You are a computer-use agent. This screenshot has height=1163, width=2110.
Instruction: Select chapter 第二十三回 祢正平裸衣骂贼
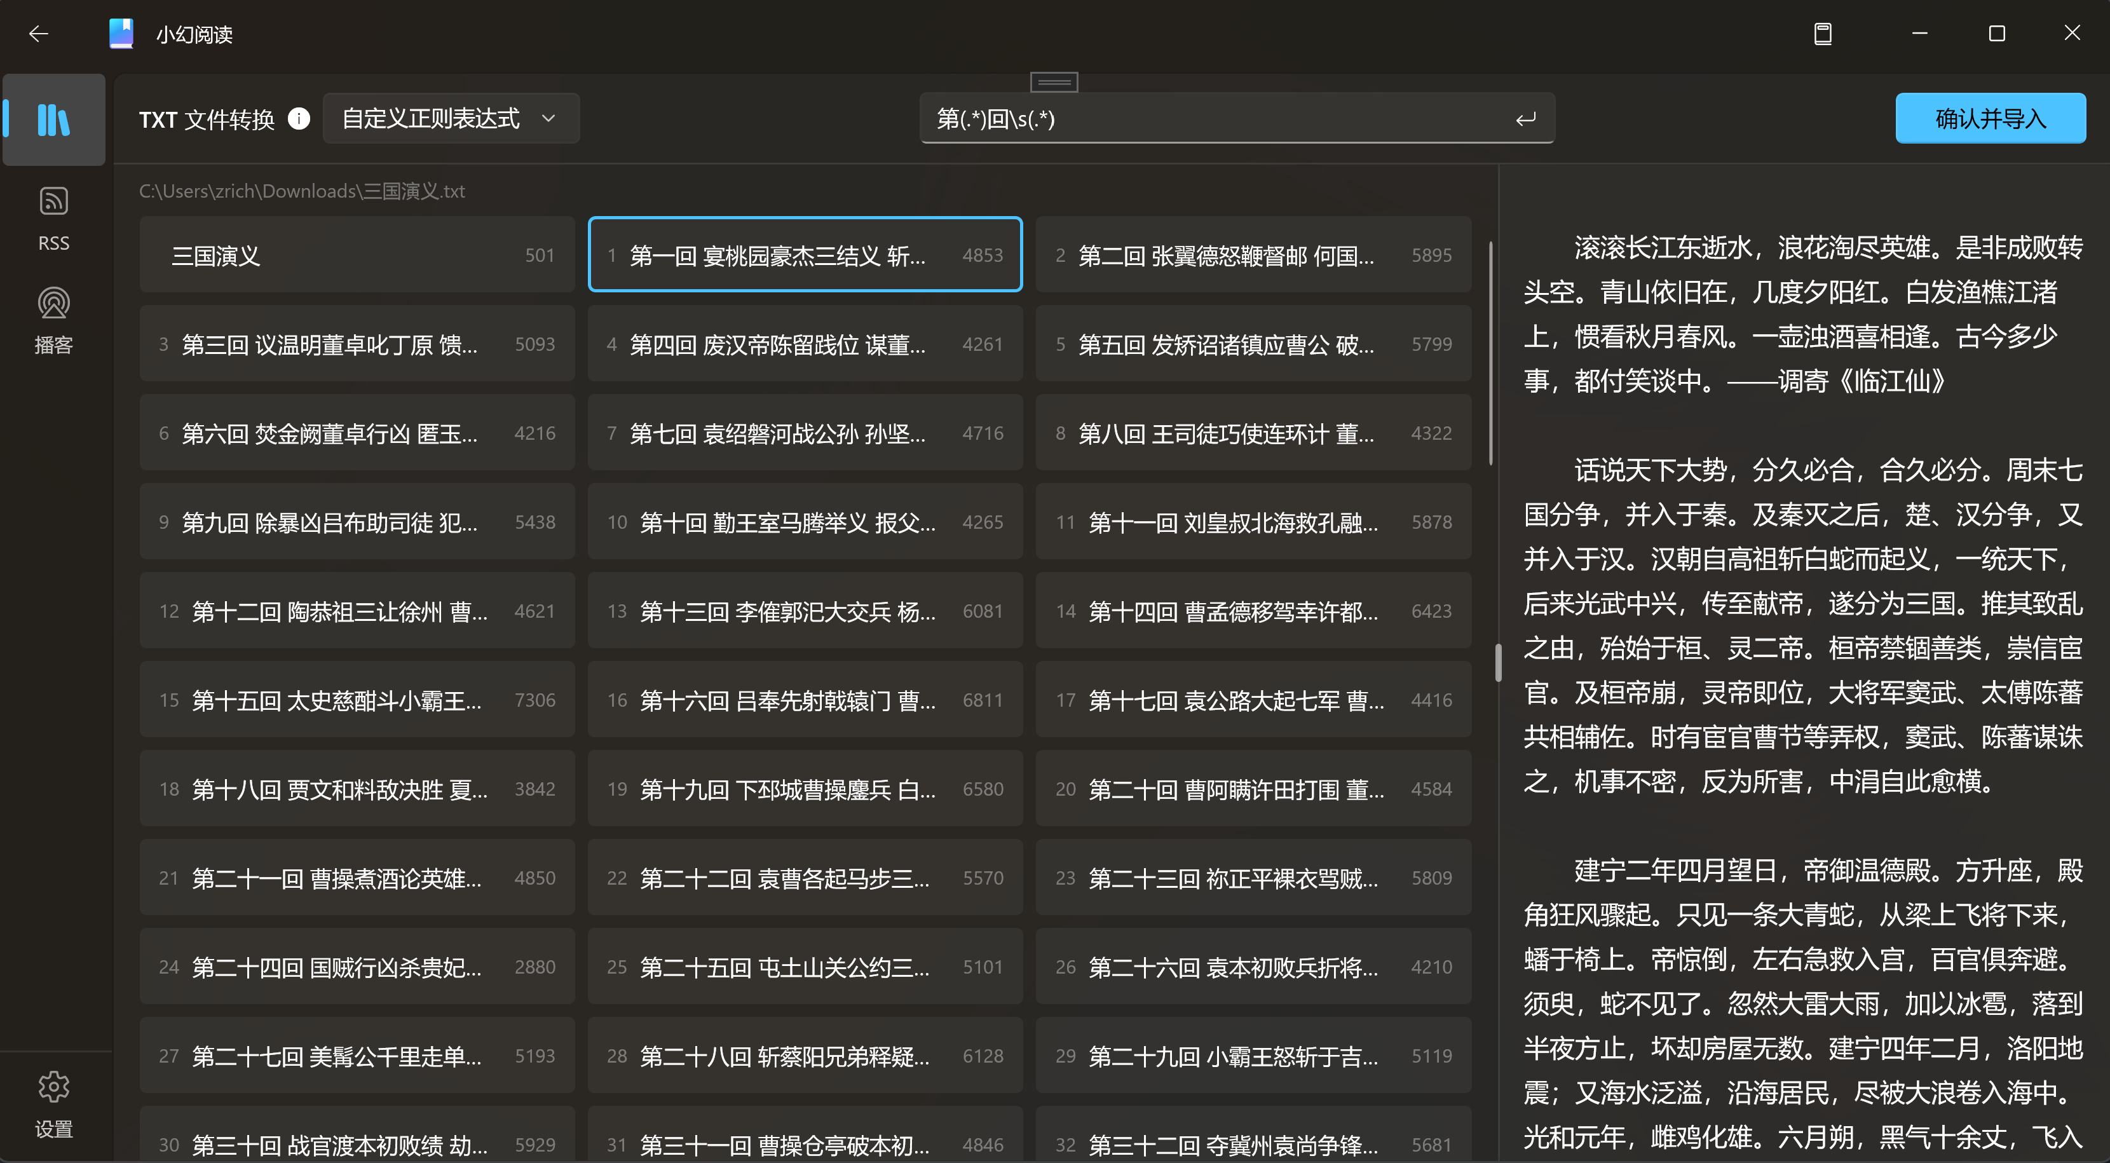click(x=1253, y=878)
